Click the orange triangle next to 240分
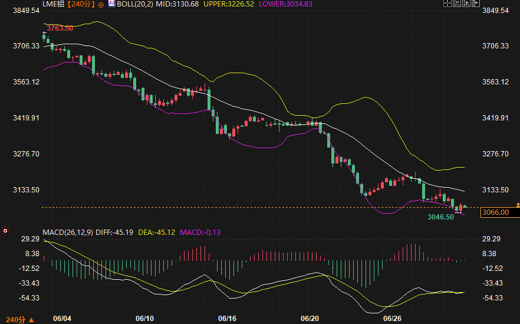Image resolution: width=520 pixels, height=324 pixels. 31,320
